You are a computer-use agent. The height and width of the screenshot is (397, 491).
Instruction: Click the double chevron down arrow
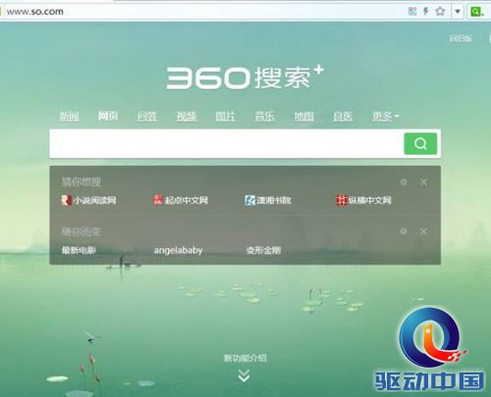245,375
